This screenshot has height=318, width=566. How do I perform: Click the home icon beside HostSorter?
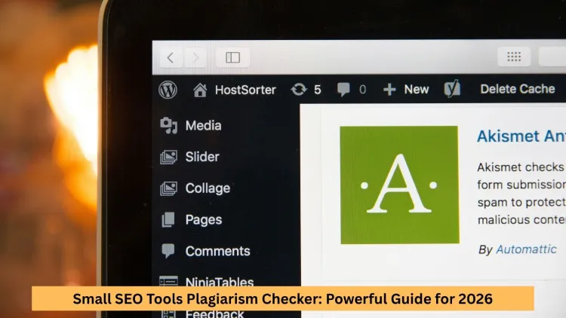tap(200, 90)
